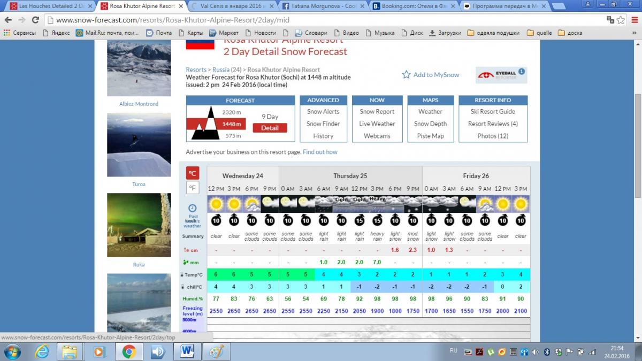Click the Thursday 3 PM heavy rain icon
This screenshot has width=642, height=361.
[377, 203]
